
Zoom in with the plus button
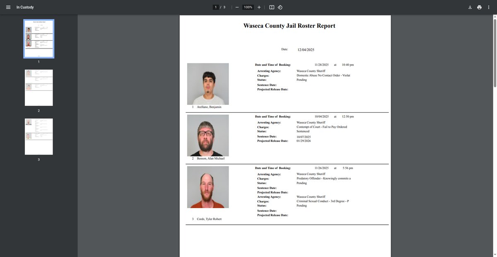click(x=259, y=7)
